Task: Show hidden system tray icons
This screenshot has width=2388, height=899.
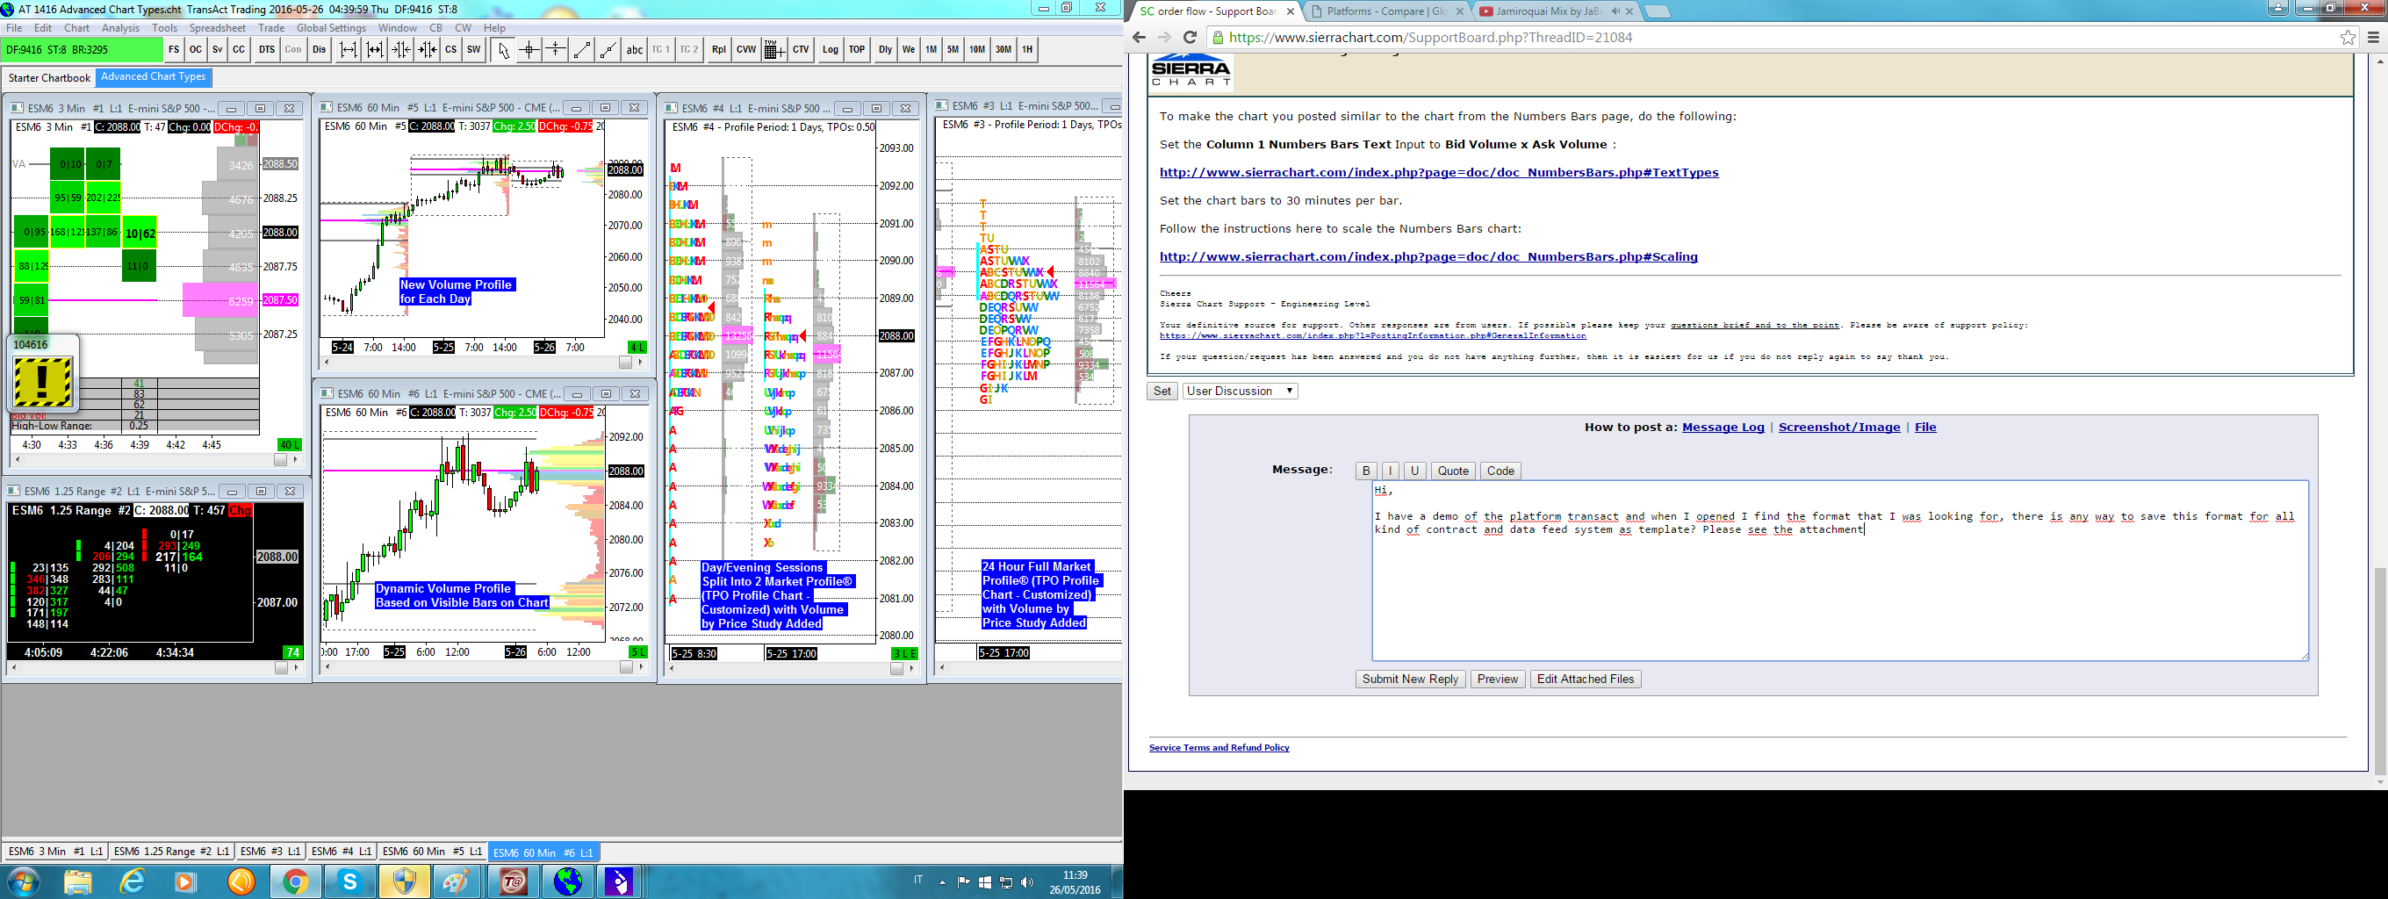Action: point(942,882)
